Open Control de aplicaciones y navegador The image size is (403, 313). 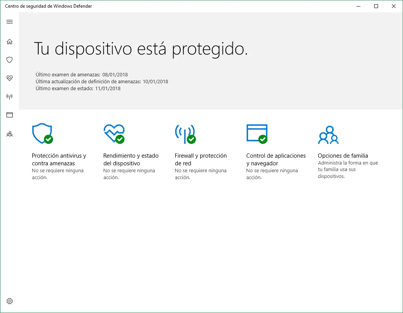click(276, 159)
